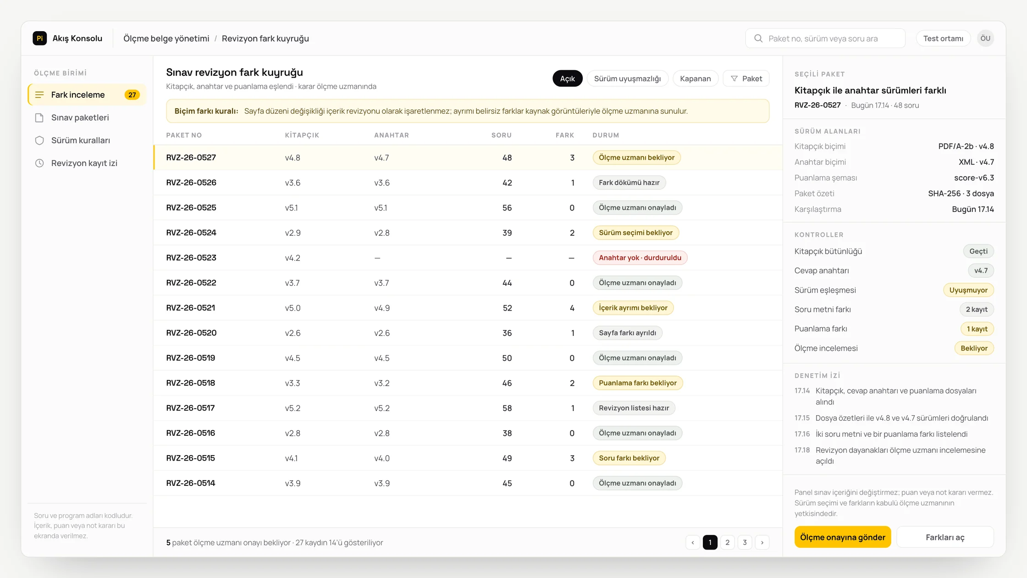Click Farkları aç button
The image size is (1027, 578).
(x=945, y=537)
